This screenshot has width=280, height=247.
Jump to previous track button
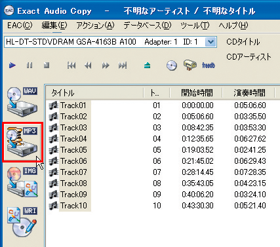[x=71, y=66]
